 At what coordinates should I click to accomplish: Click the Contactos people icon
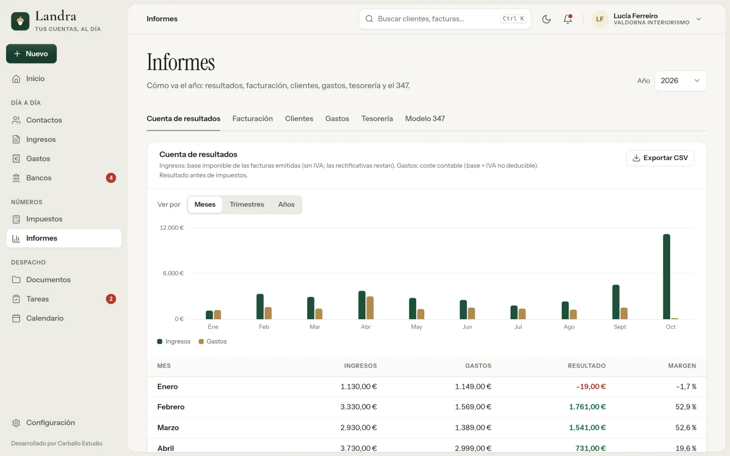16,120
